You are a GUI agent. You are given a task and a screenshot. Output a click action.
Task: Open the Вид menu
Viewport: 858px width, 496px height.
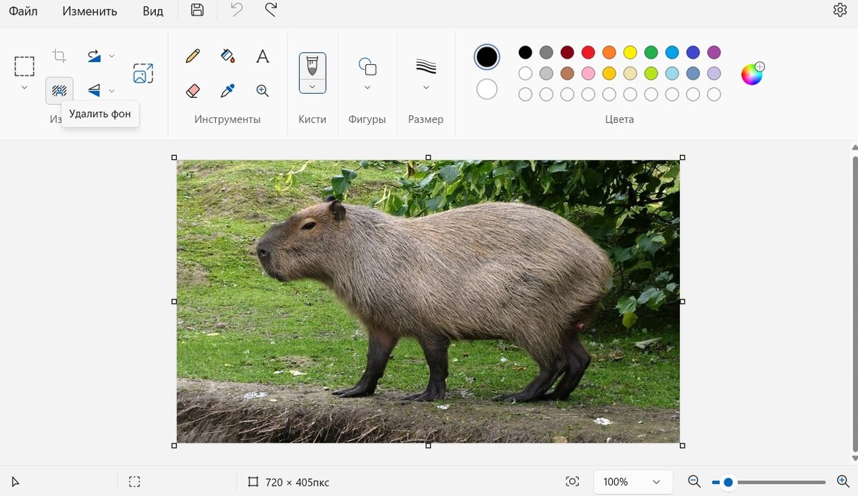tap(153, 11)
